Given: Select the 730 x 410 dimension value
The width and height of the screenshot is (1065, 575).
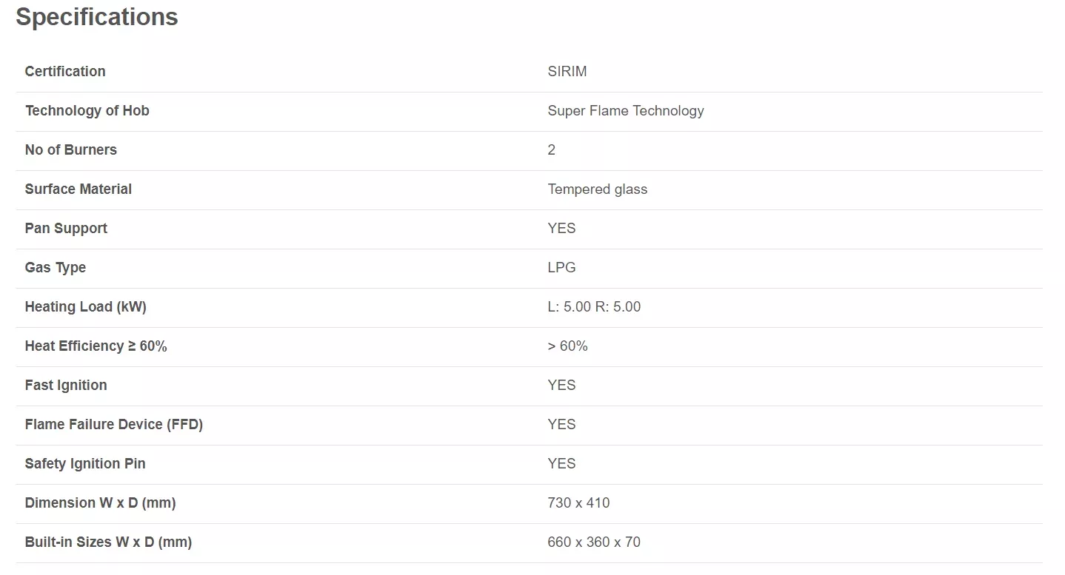Looking at the screenshot, I should click(x=579, y=503).
